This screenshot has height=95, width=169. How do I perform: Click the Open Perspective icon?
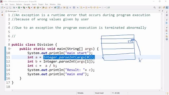click(159, 8)
